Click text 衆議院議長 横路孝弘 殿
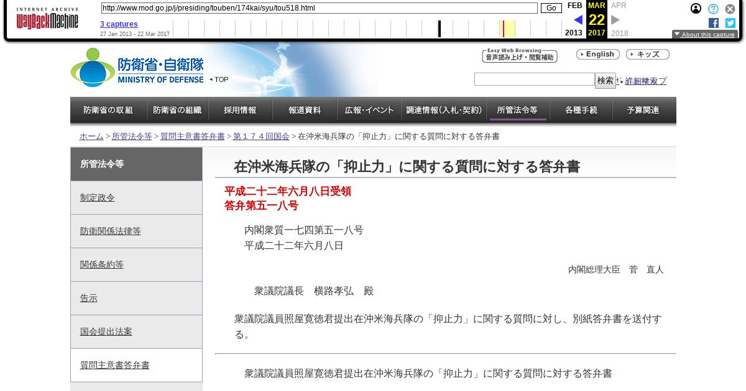This screenshot has width=746, height=391. tap(314, 291)
